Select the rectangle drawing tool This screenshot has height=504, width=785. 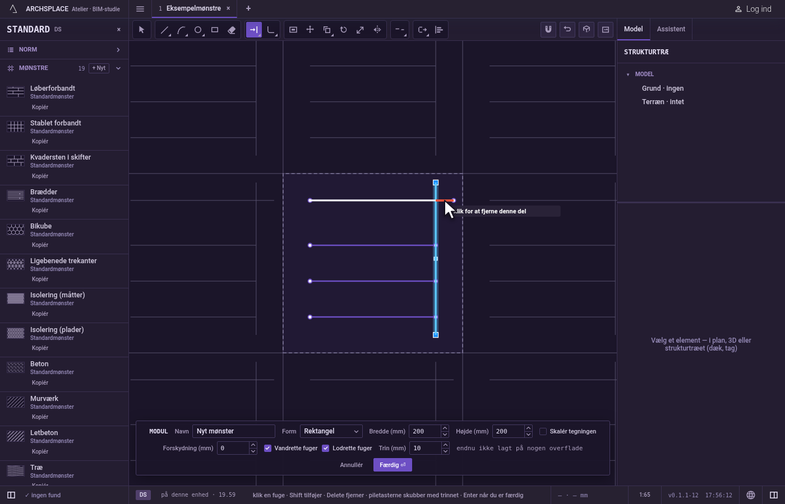215,30
